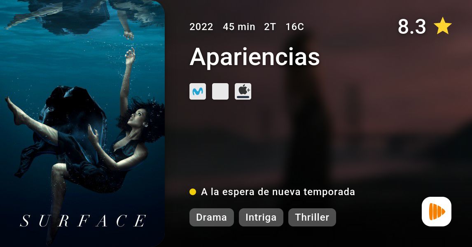The width and height of the screenshot is (472, 247).
Task: Click the yellow status dot indicator
Action: pos(193,192)
